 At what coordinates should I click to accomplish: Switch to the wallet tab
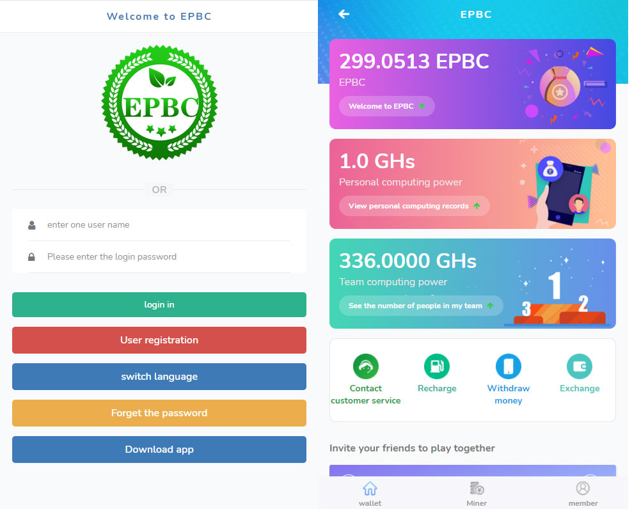[370, 494]
